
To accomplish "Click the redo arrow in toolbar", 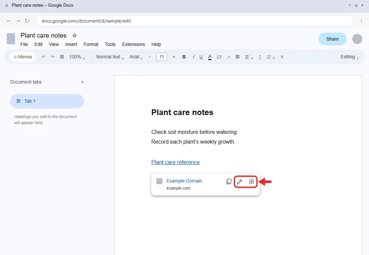I will (x=53, y=57).
